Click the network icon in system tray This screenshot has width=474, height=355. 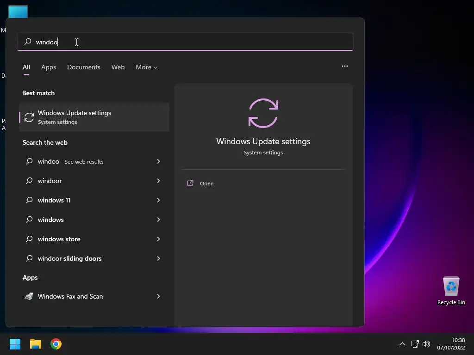click(415, 344)
